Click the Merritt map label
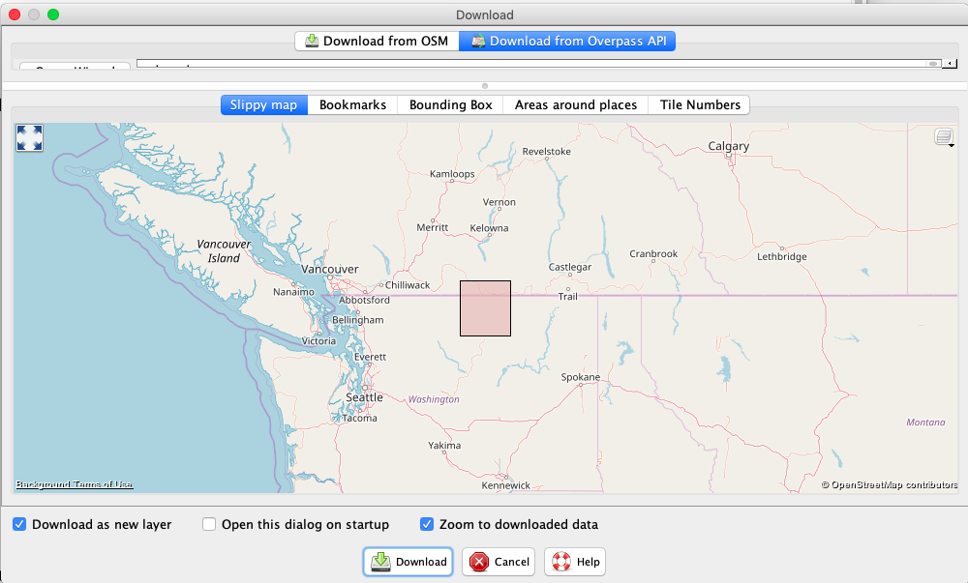This screenshot has height=583, width=968. point(432,227)
